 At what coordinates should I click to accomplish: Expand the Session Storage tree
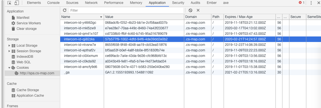tap(9, 51)
